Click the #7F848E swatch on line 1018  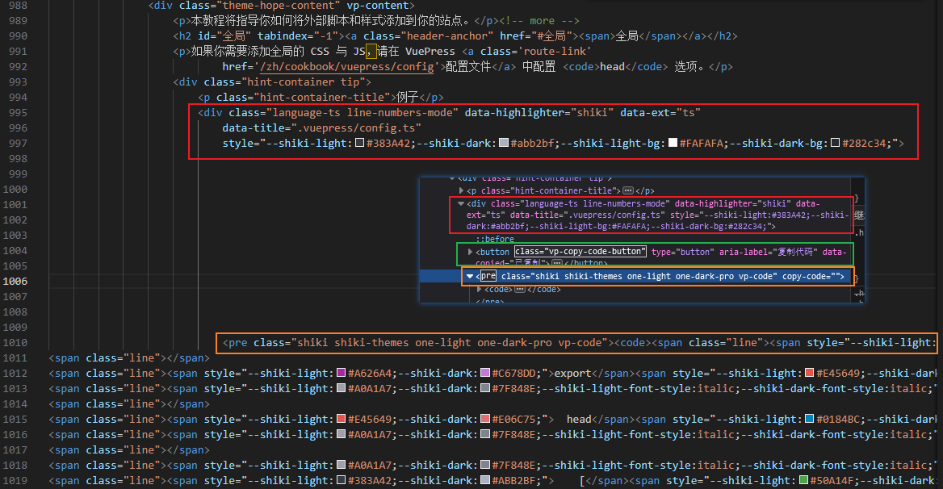tap(484, 465)
